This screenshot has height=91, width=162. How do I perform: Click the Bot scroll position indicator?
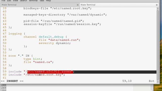(x=151, y=81)
